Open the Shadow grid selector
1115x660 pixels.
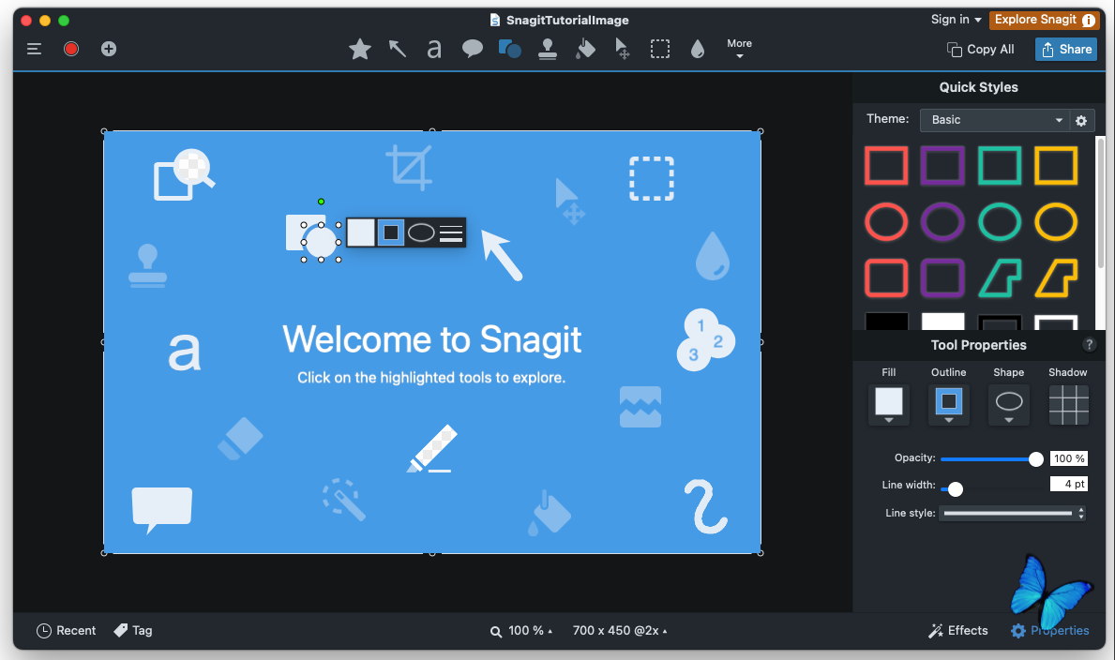tap(1069, 405)
